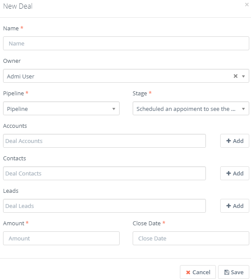The height and width of the screenshot is (279, 251).
Task: Click the Cancel button text
Action: tap(201, 272)
